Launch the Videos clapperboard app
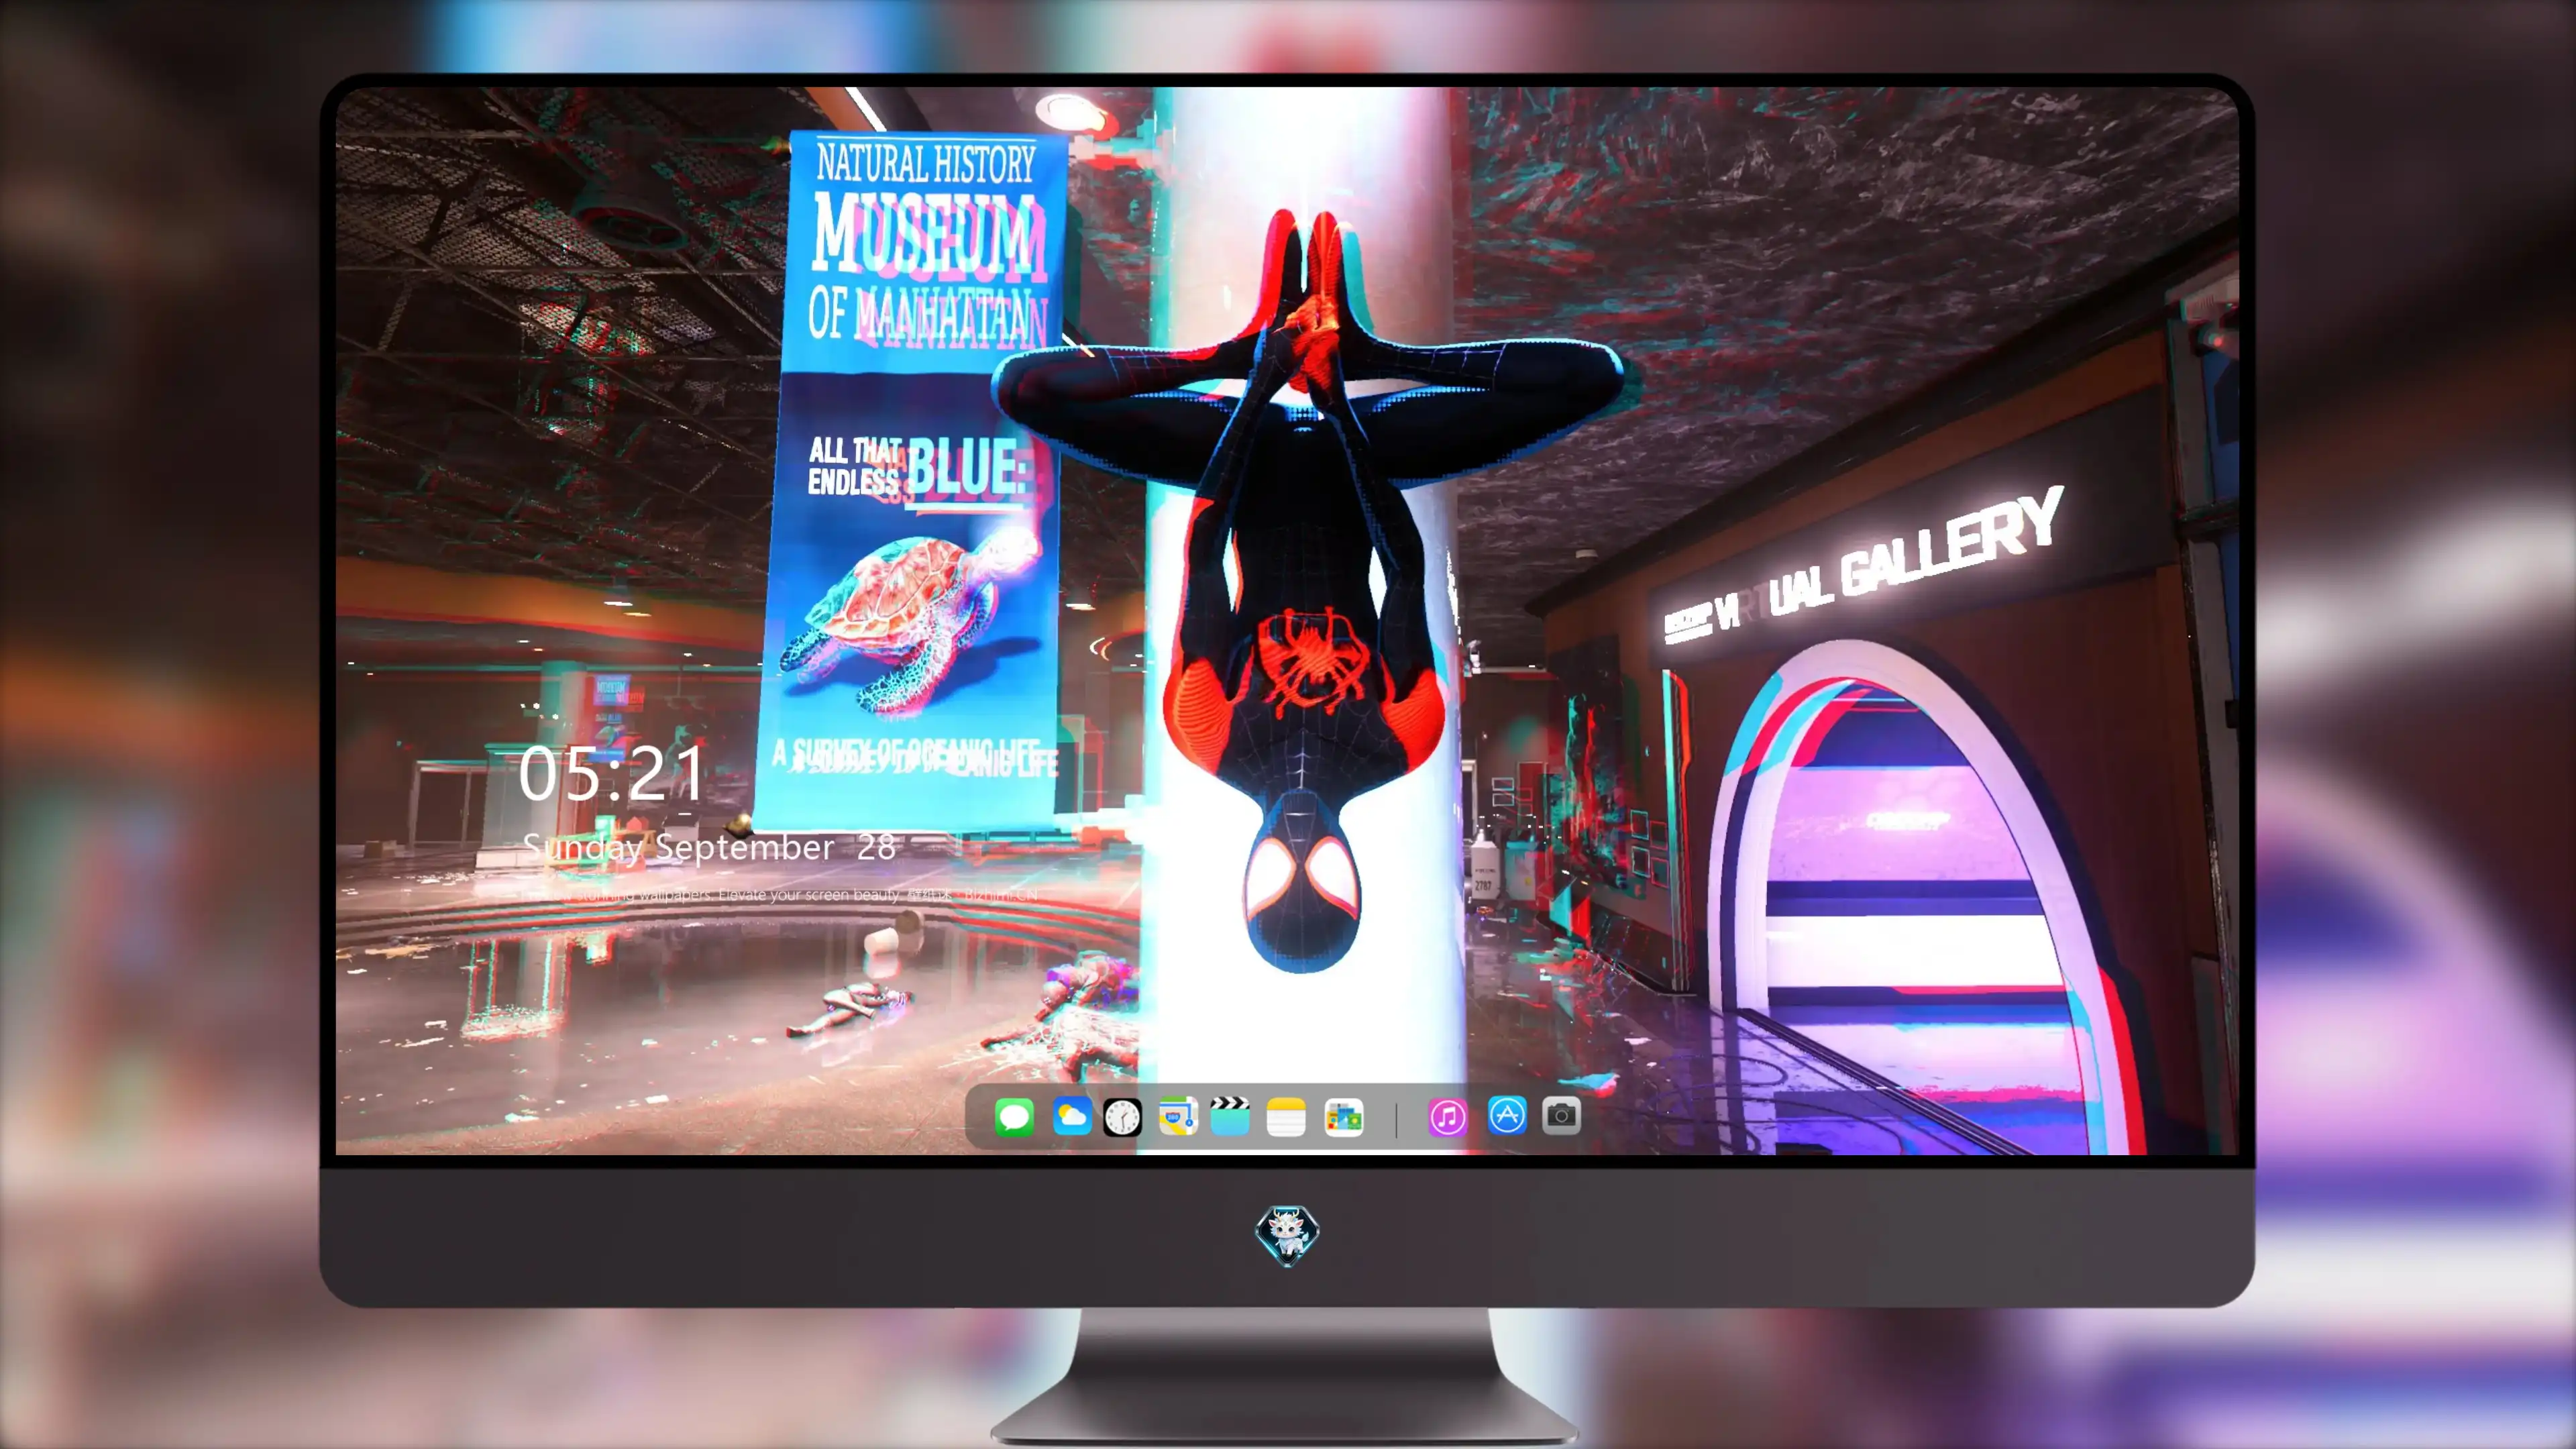2576x1449 pixels. (x=1231, y=1116)
